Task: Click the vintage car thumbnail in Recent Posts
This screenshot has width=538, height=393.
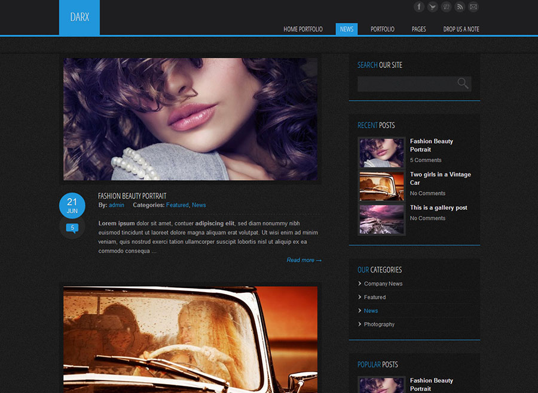Action: click(x=381, y=186)
